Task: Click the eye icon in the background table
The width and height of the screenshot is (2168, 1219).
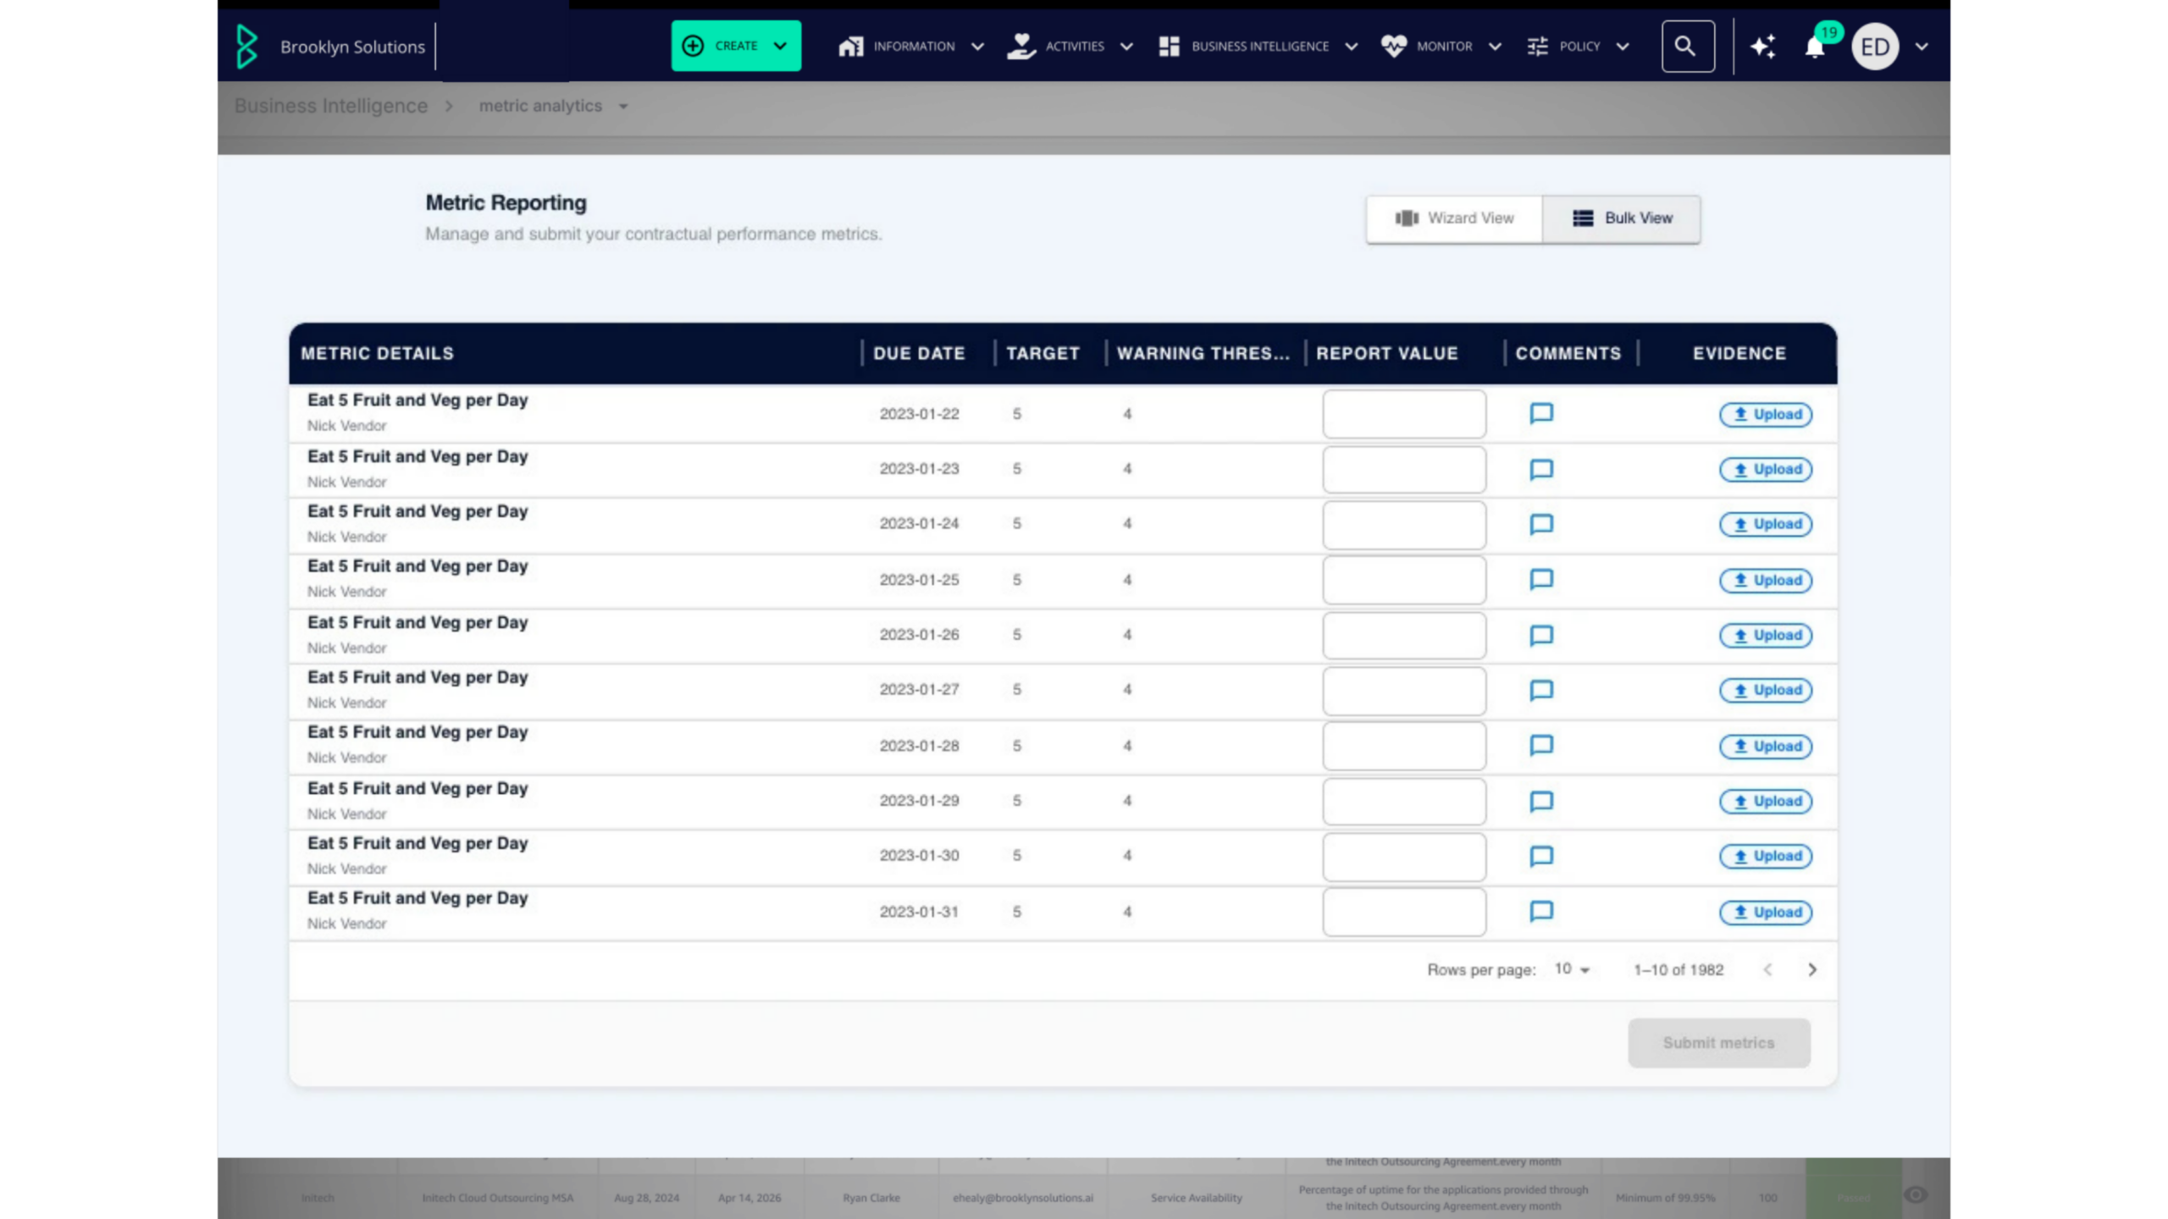Action: pos(1916,1194)
